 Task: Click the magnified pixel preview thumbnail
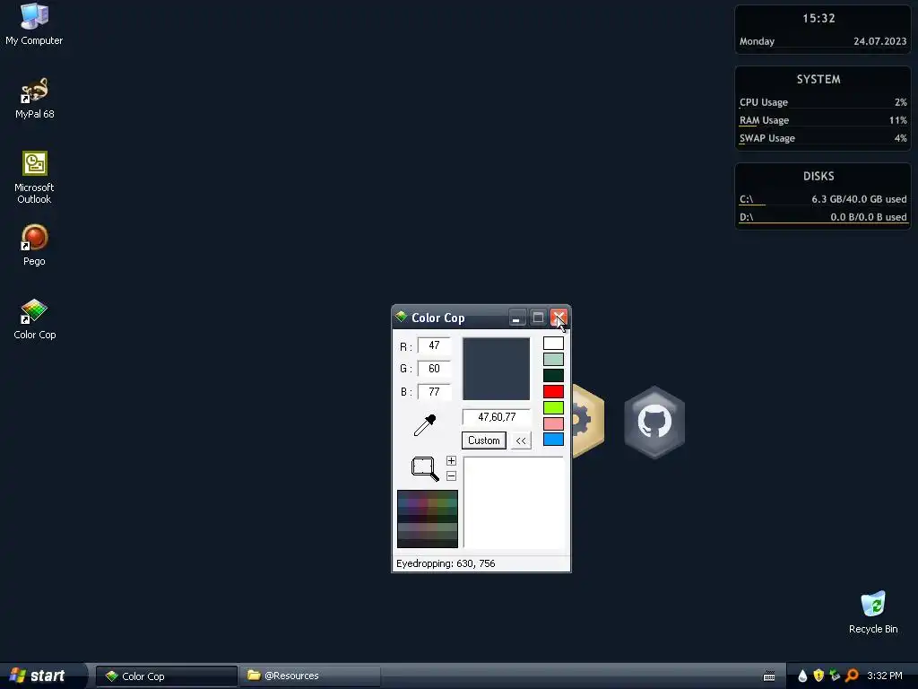428,519
